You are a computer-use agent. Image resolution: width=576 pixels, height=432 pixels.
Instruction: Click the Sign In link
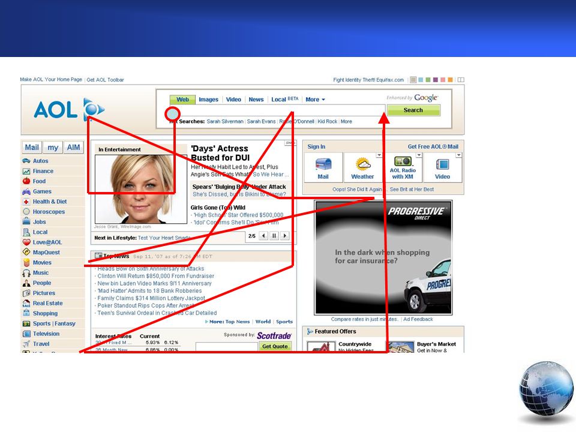click(316, 146)
